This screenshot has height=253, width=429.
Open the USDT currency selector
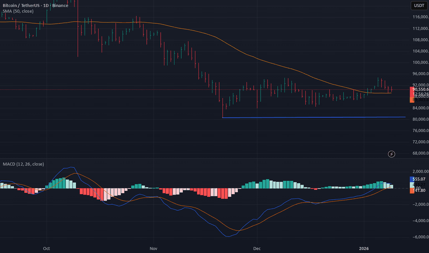pyautogui.click(x=418, y=6)
